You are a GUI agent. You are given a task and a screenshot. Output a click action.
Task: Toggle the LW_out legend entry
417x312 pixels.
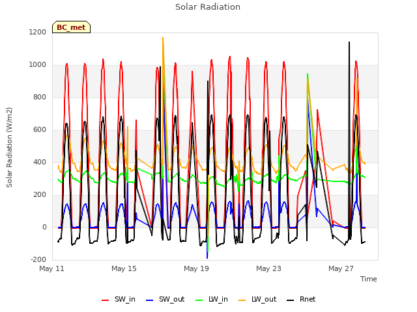tap(257, 299)
